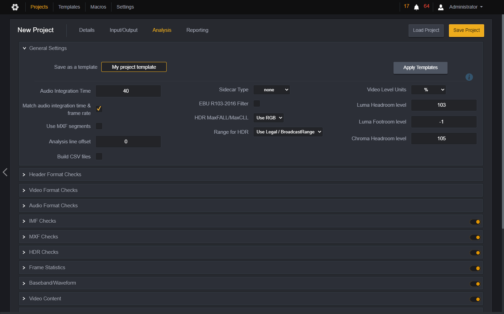Expand Video Format Checks section
This screenshot has width=504, height=314.
[x=251, y=190]
